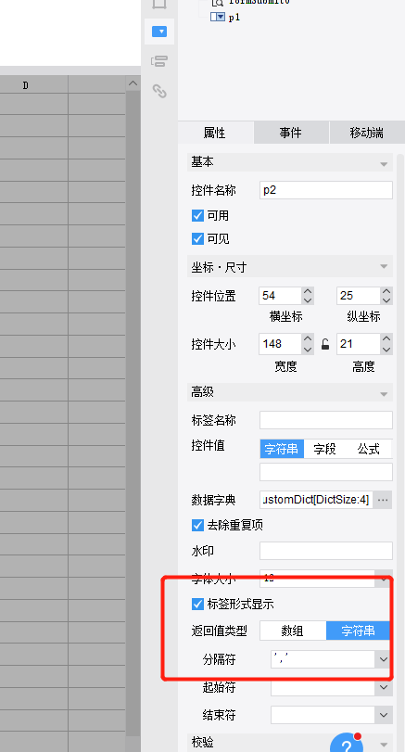
Task: Open the hyperlink chain sidebar icon
Action: (159, 91)
